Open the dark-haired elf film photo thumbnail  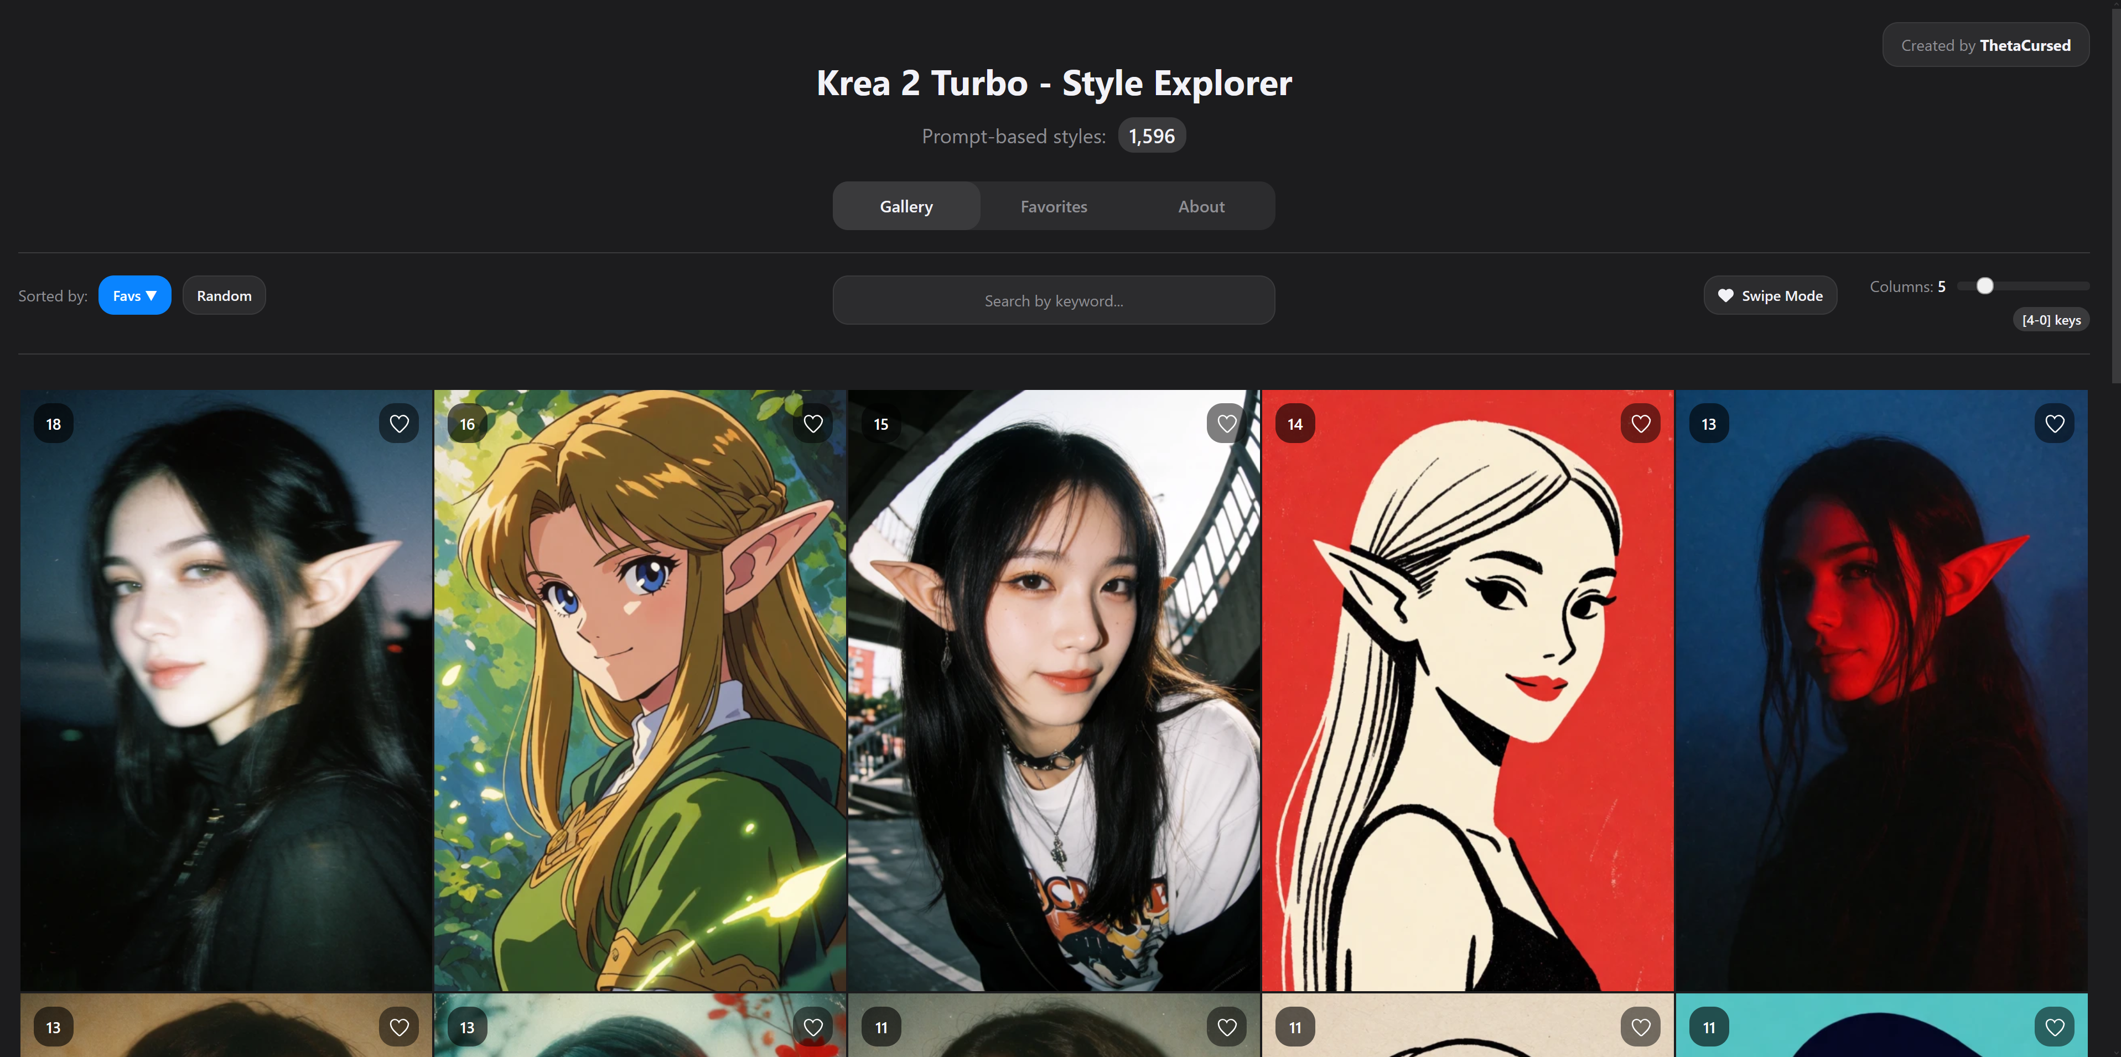point(226,691)
